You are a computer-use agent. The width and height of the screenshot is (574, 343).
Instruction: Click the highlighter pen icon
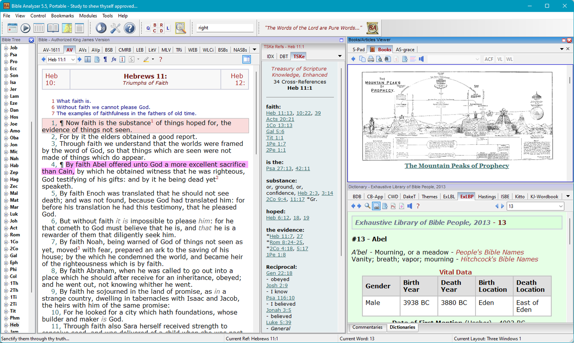tap(146, 59)
